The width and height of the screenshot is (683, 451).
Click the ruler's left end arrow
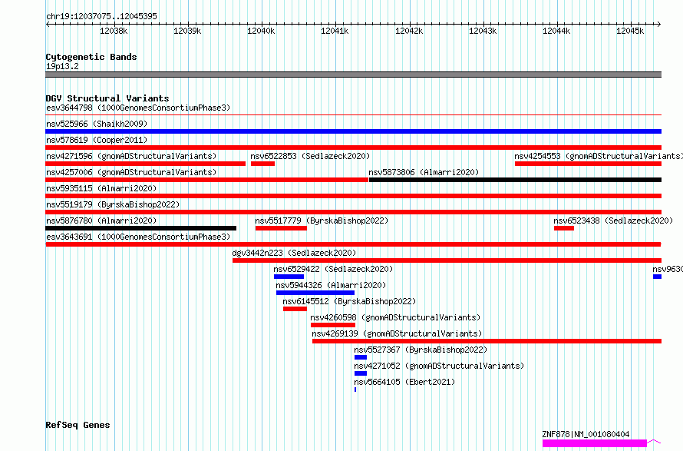(x=48, y=25)
